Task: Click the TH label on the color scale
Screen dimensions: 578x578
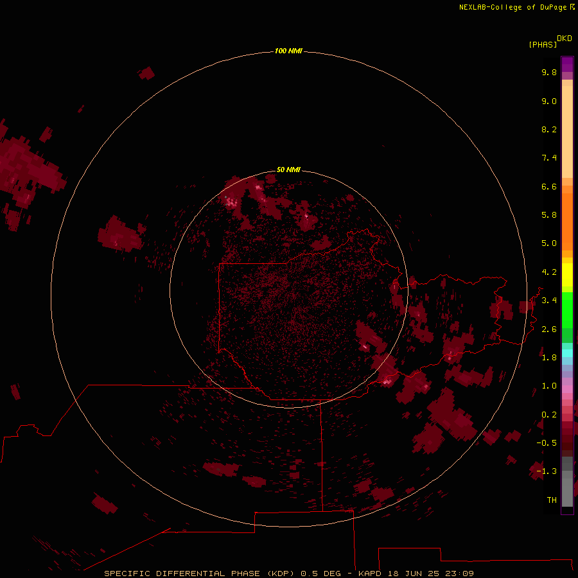Action: 552,500
